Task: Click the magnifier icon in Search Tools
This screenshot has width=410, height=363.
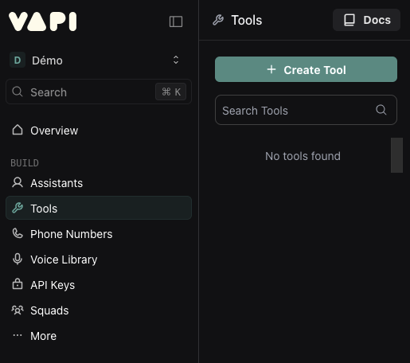Action: coord(381,110)
